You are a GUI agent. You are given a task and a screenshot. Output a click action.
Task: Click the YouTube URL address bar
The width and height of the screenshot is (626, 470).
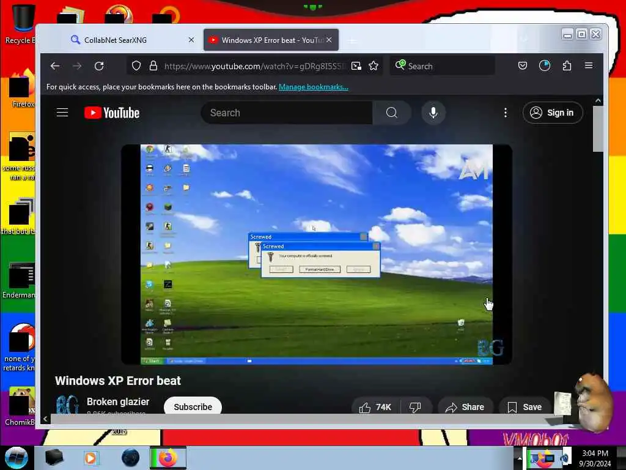click(255, 66)
